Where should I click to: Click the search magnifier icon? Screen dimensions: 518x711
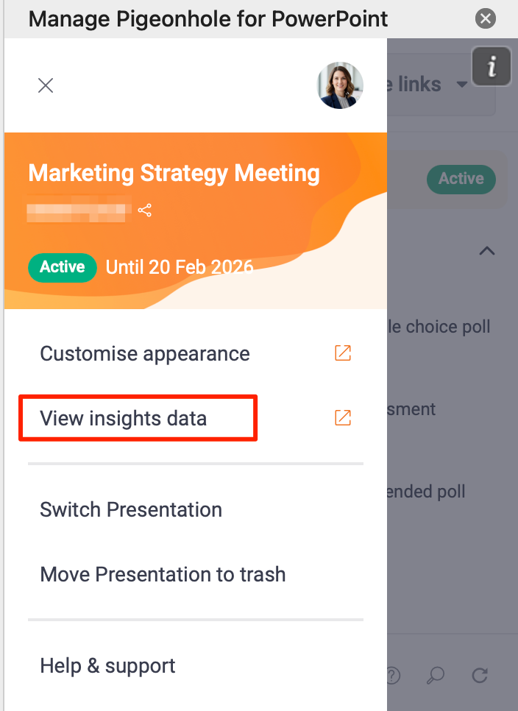click(437, 675)
